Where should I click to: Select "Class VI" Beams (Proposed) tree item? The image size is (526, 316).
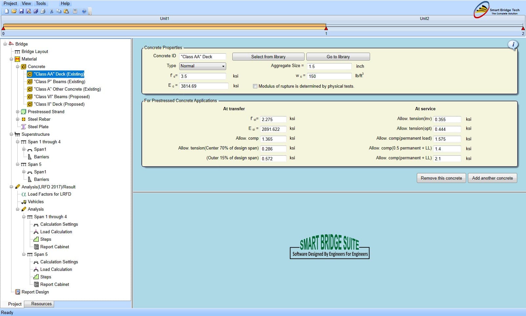click(62, 97)
